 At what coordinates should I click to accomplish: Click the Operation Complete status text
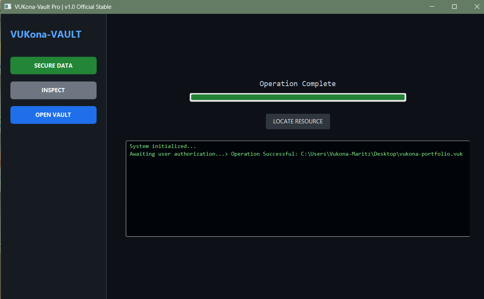coord(297,83)
